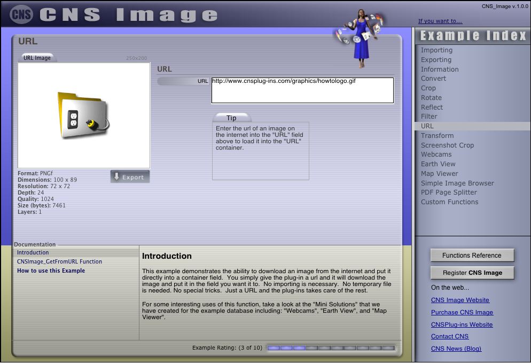The width and height of the screenshot is (531, 363).
Task: Open the 'If you want to...' link
Action: 440,21
